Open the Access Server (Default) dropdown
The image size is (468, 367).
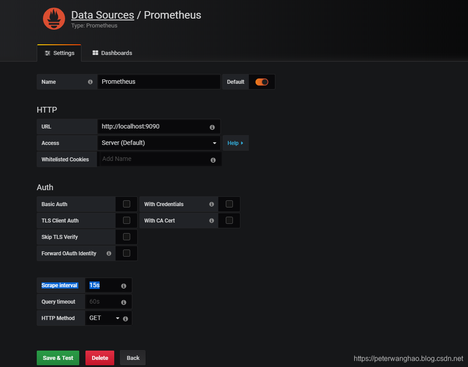(x=159, y=143)
